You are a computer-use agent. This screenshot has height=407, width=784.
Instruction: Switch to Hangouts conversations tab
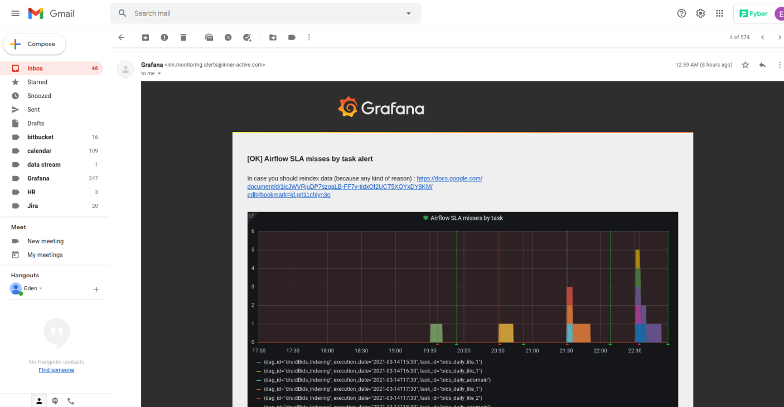pos(55,401)
